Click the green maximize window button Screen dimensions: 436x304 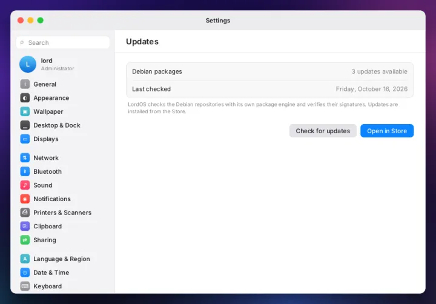click(41, 21)
